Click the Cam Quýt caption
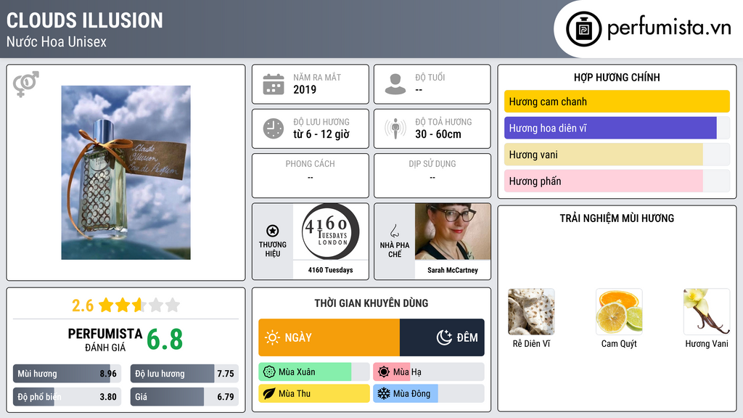743x418 pixels. [x=619, y=343]
